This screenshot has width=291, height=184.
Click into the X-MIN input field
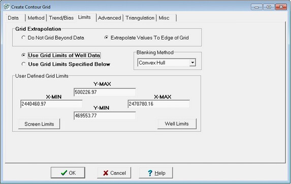51,104
